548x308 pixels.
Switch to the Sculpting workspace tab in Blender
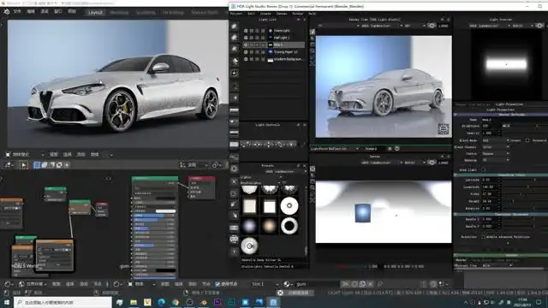146,12
